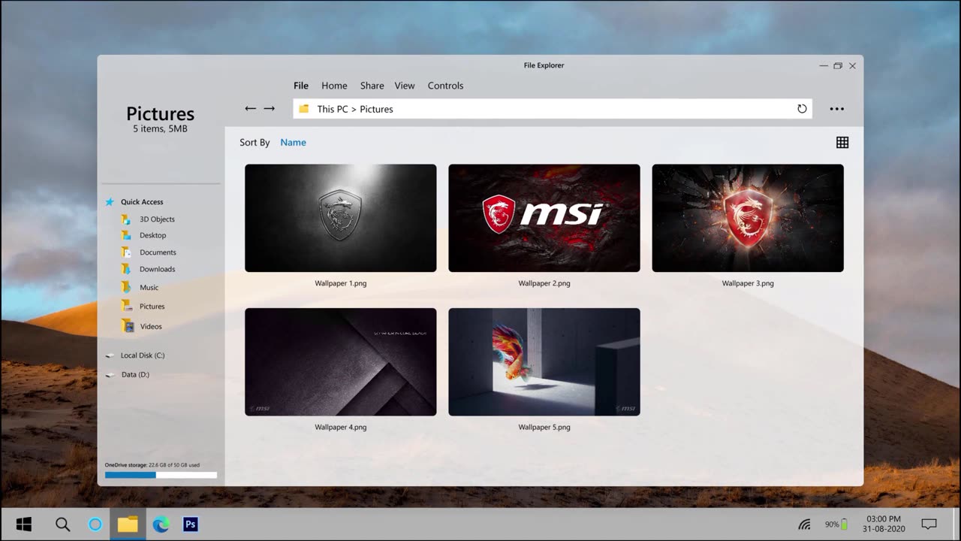Click the Wallpaper 1.png file name
Screen dimensions: 961x541
(x=341, y=283)
